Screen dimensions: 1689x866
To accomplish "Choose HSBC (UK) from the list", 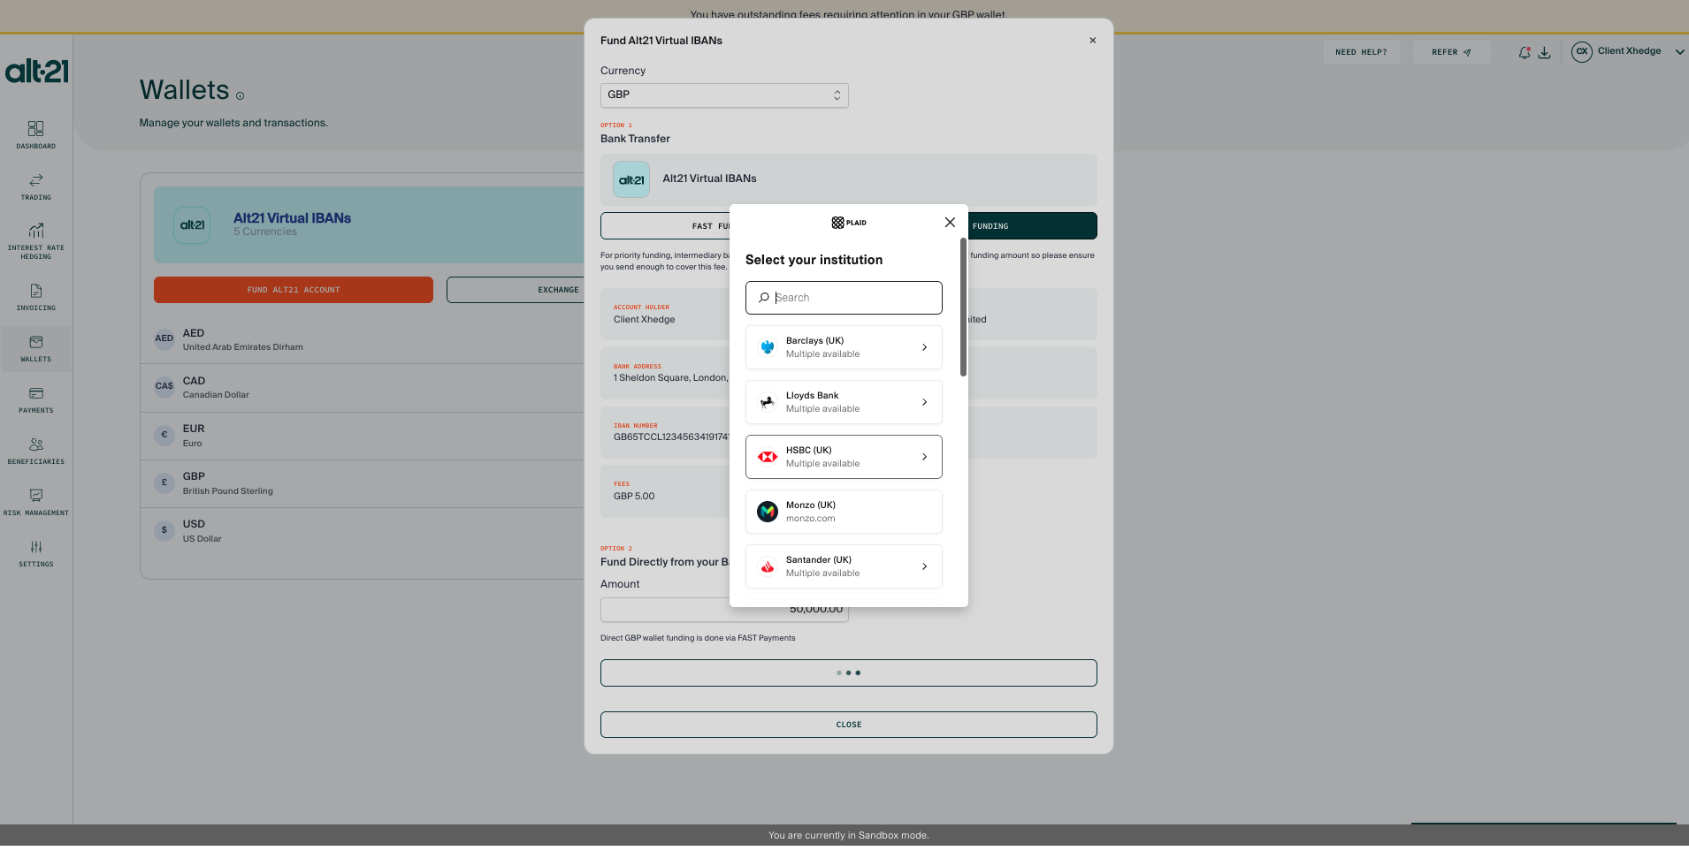I will click(x=843, y=457).
